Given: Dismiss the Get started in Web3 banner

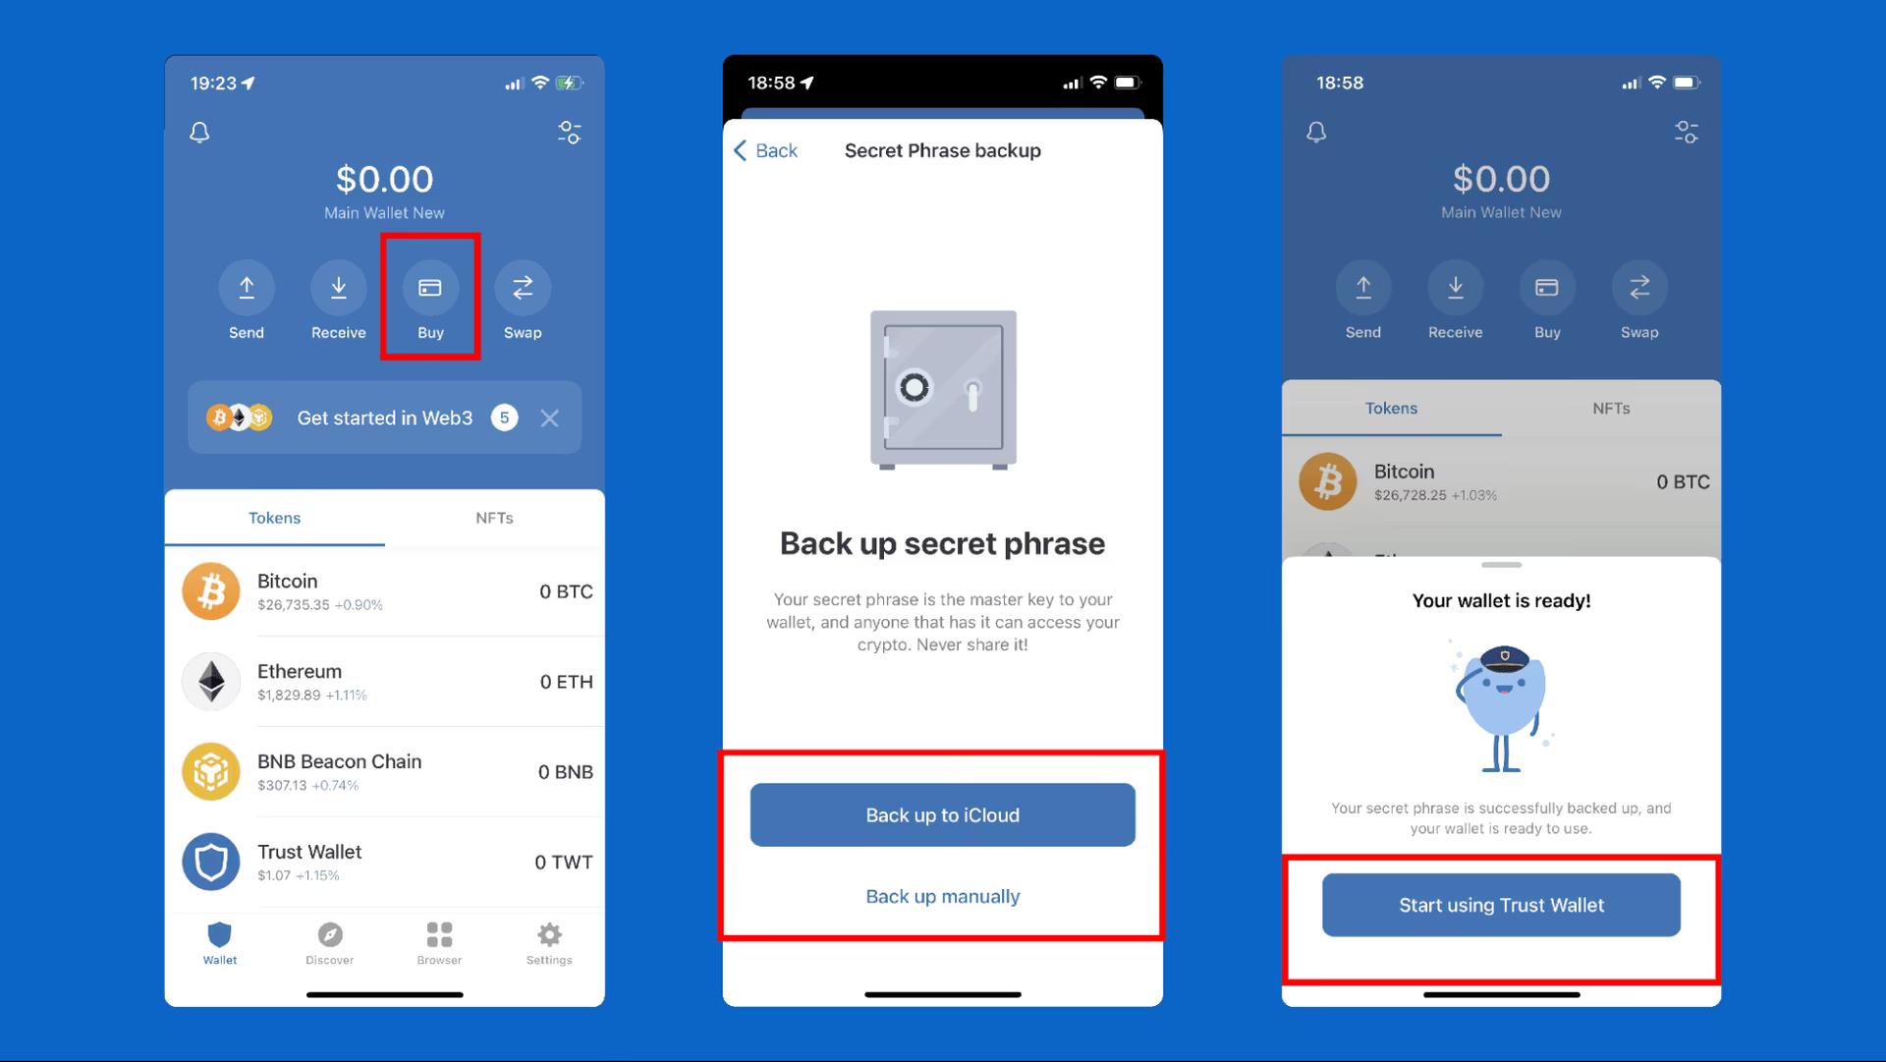Looking at the screenshot, I should click(549, 417).
